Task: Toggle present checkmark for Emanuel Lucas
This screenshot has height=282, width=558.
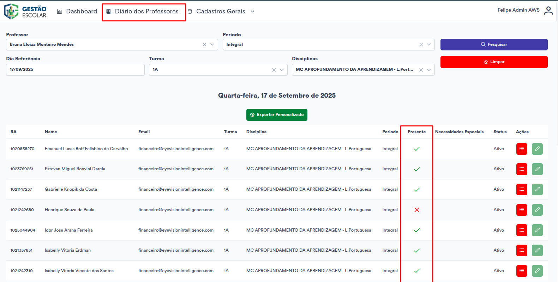Action: point(416,149)
